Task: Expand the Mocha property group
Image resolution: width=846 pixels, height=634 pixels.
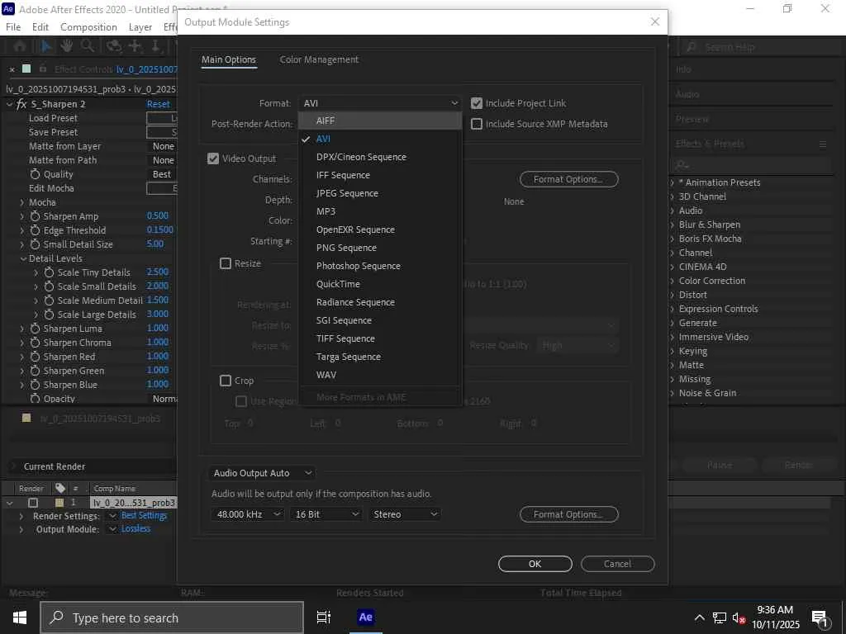Action: tap(21, 203)
